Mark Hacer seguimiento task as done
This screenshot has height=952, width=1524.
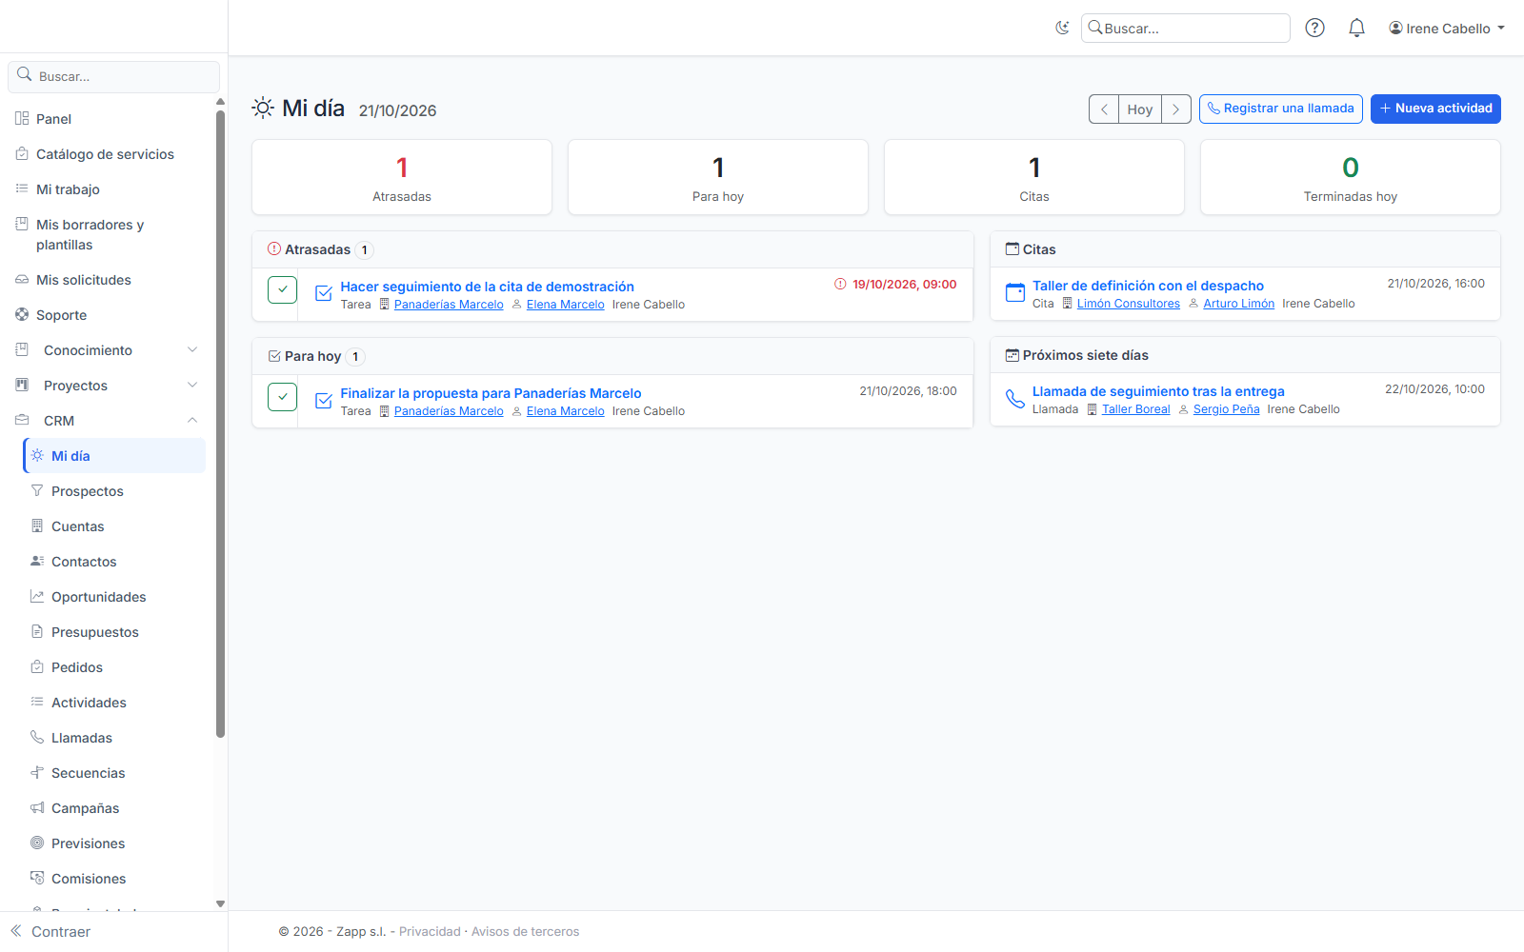pyautogui.click(x=282, y=289)
